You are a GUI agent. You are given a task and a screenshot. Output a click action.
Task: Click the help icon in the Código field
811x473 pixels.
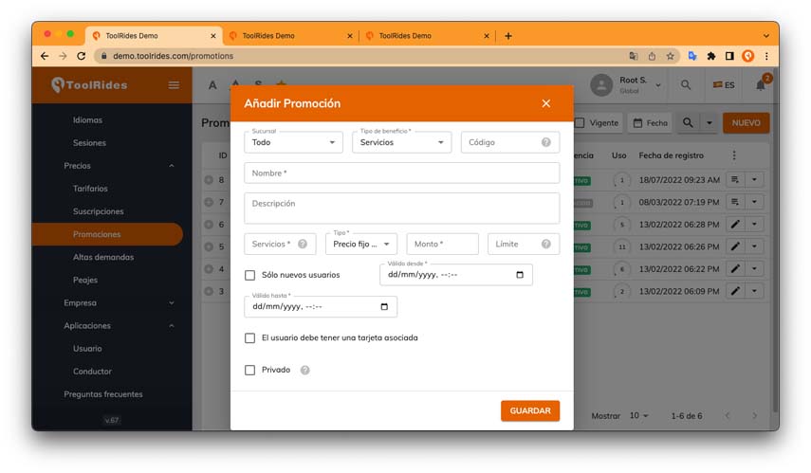point(545,142)
